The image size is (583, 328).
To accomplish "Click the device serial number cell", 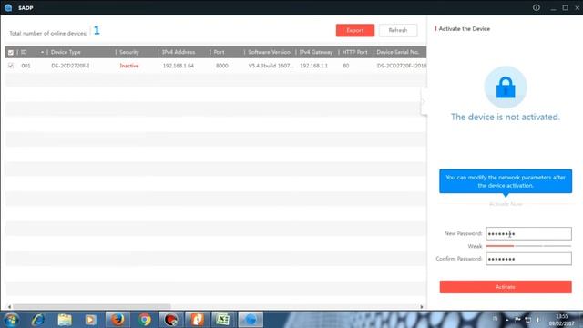I will coord(402,66).
